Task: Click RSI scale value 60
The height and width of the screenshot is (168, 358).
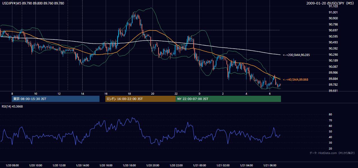Action: pos(330,126)
